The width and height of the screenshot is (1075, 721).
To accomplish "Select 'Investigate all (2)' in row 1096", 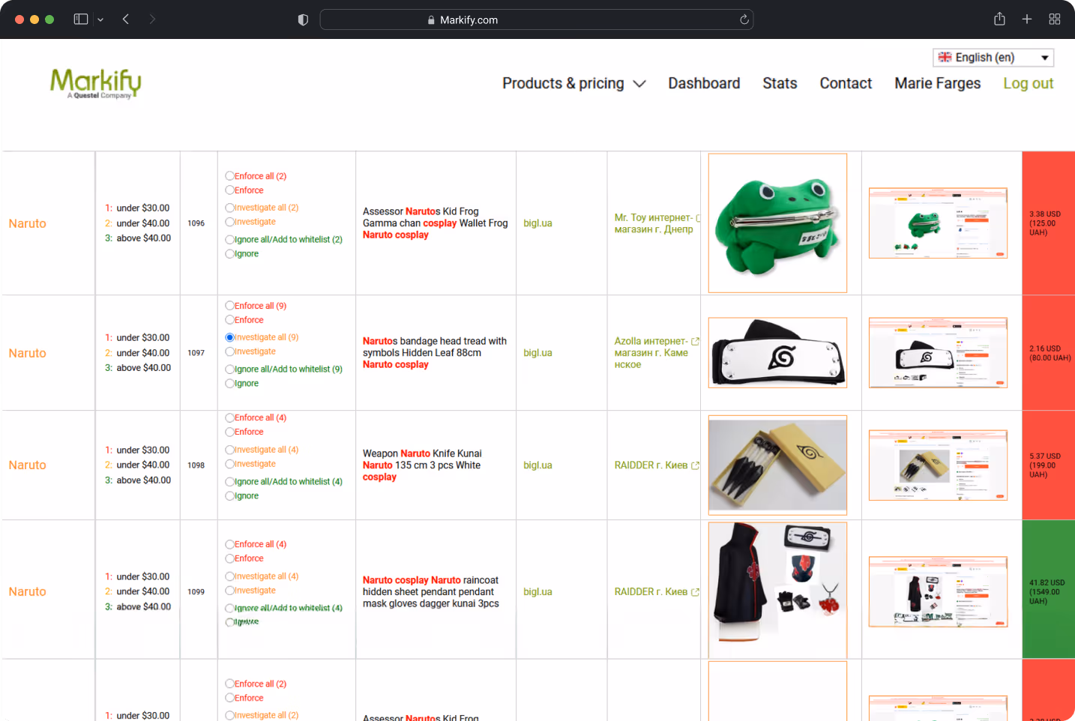I will coord(230,208).
